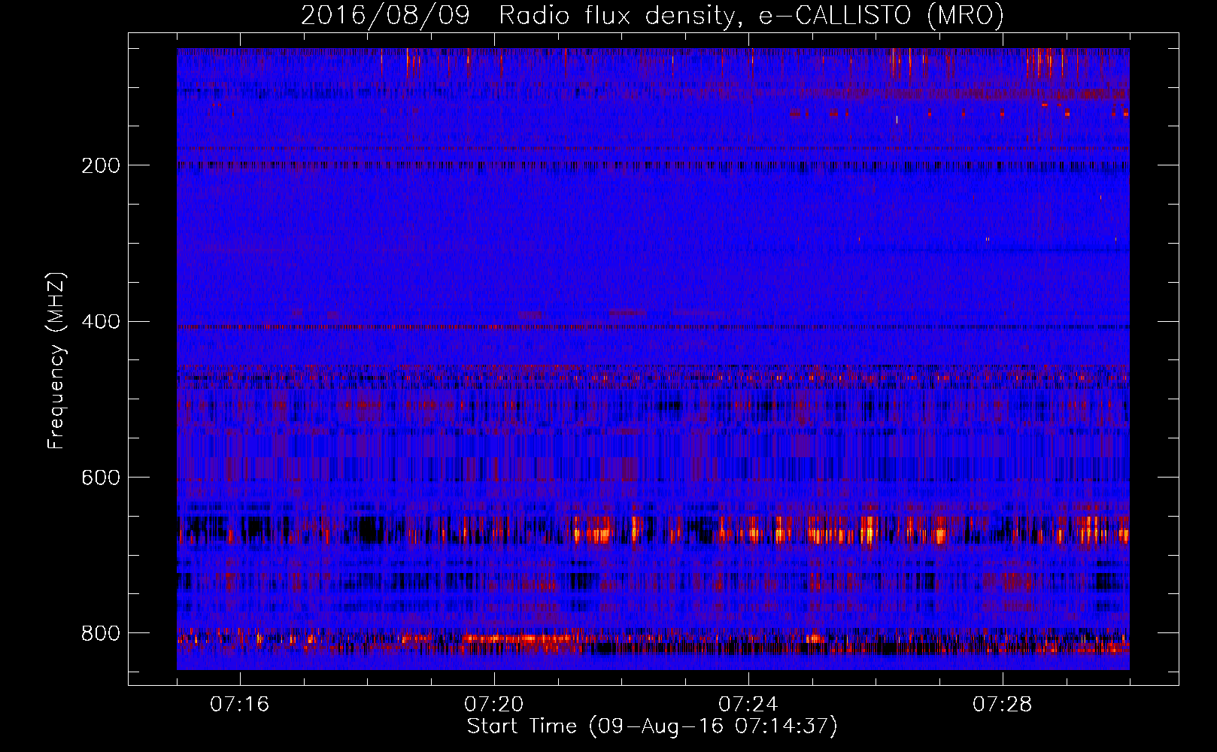This screenshot has width=1217, height=752.
Task: Select the 800 frequency tick label
Action: point(101,634)
